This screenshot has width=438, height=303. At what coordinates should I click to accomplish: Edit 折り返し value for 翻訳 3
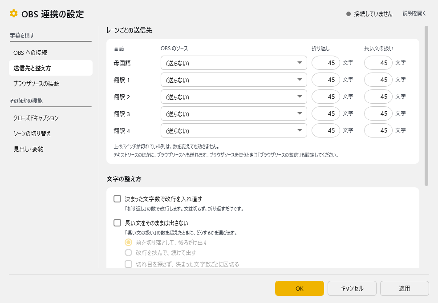coord(326,113)
